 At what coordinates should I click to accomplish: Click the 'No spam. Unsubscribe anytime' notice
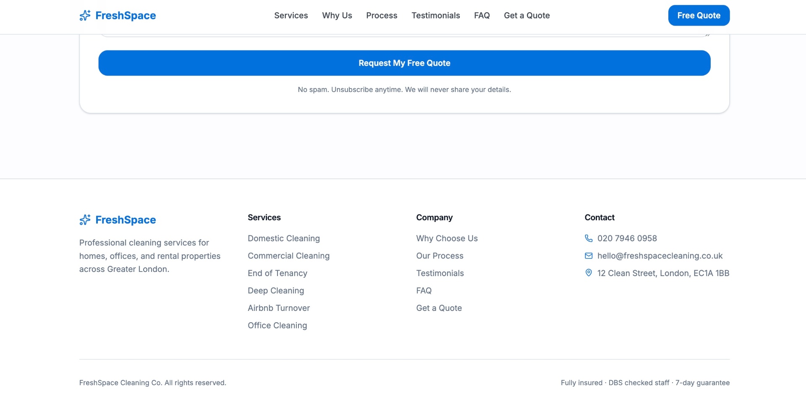[x=404, y=90]
